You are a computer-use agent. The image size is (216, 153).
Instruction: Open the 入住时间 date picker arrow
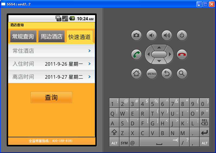[89, 64]
